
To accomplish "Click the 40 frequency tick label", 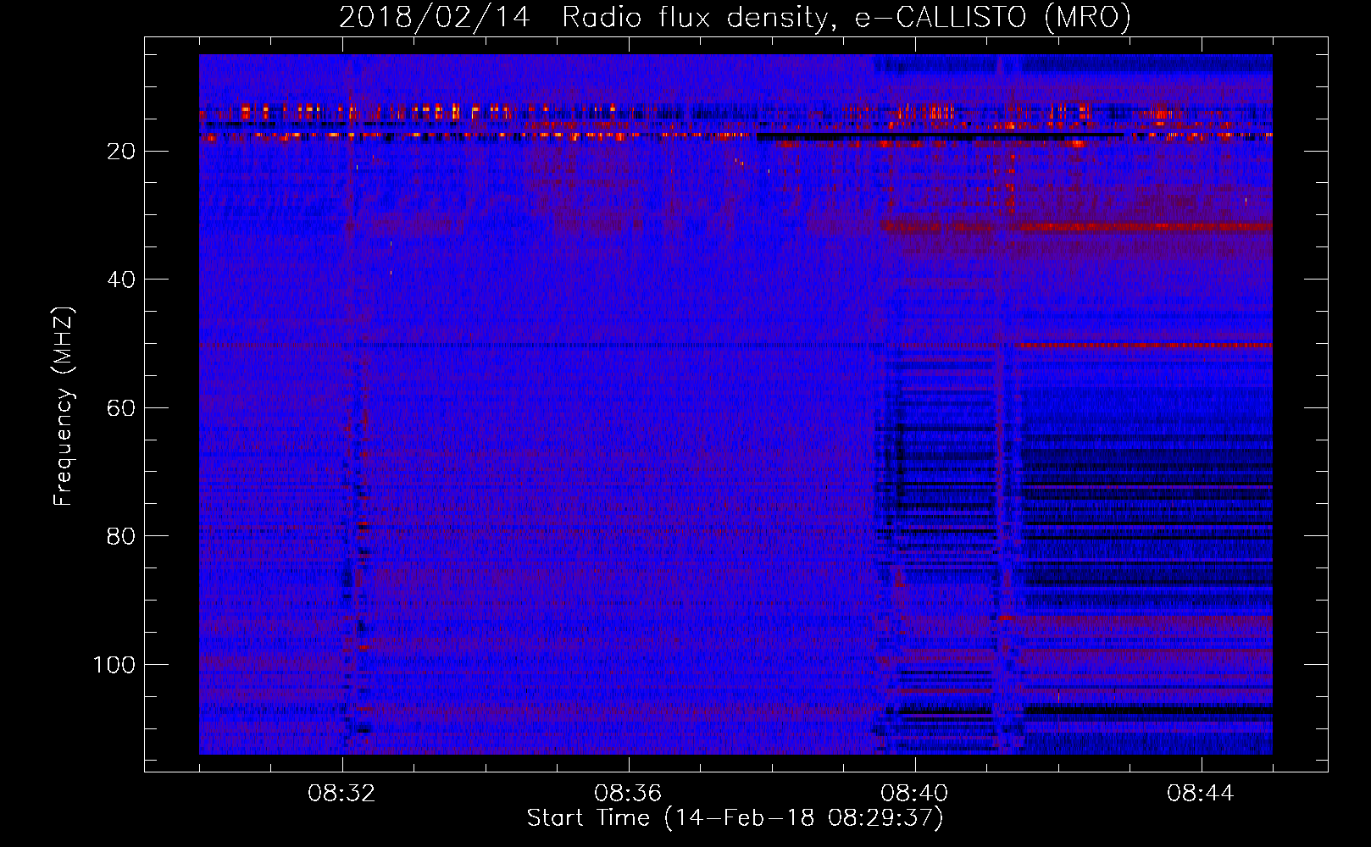I will pyautogui.click(x=122, y=280).
